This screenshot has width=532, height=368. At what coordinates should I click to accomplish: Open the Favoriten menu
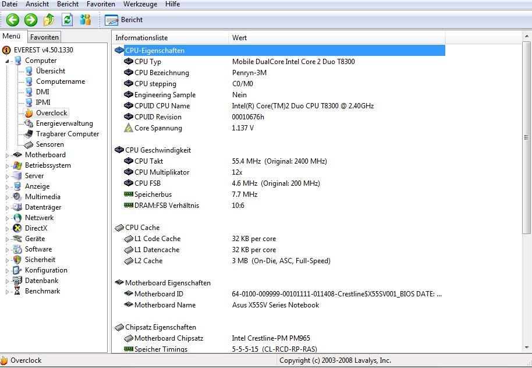pyautogui.click(x=101, y=4)
